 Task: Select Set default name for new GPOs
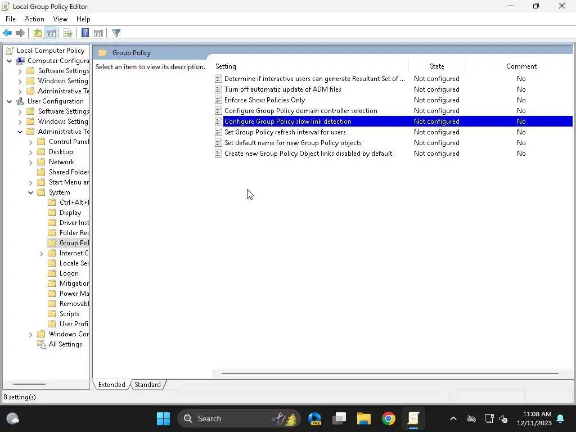tap(292, 143)
